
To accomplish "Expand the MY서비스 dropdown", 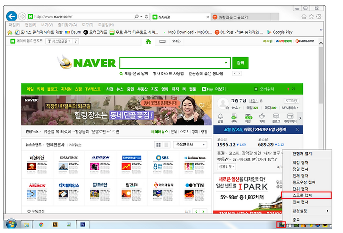I will (290, 108).
